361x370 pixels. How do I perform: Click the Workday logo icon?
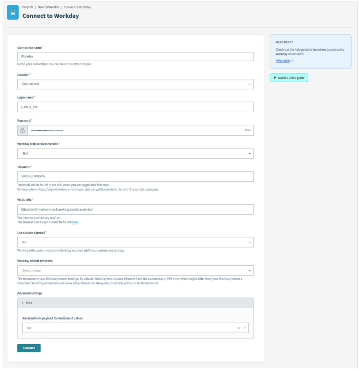click(13, 12)
